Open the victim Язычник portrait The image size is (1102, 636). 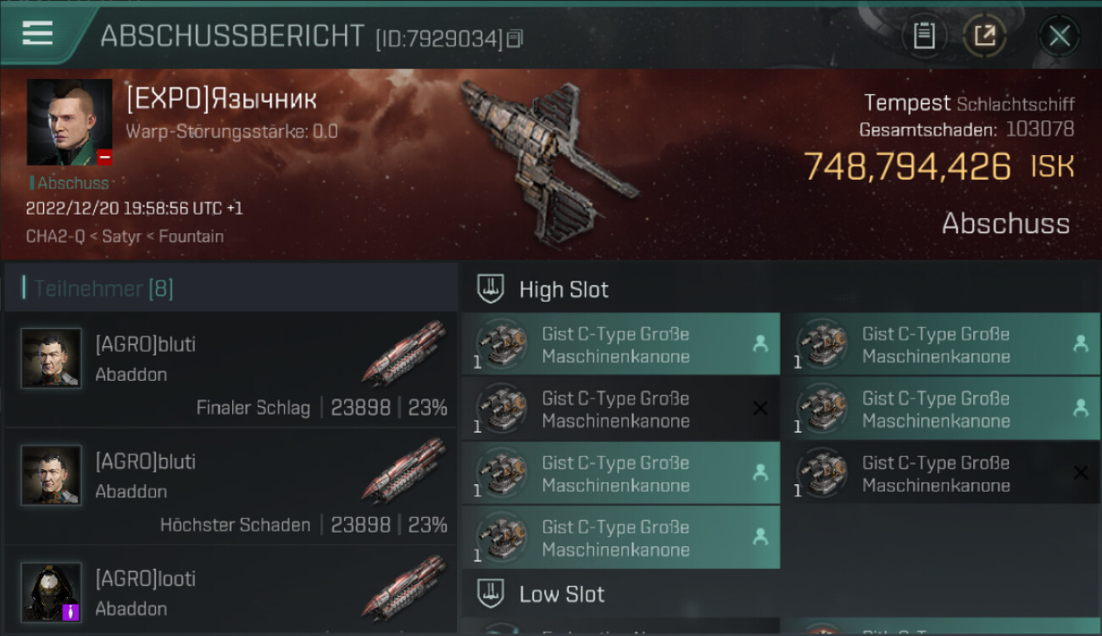point(70,123)
